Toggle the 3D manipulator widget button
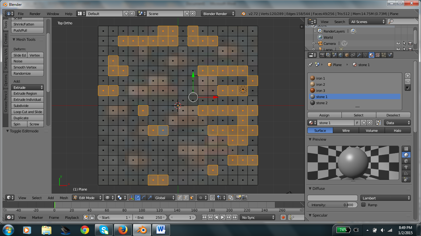The height and width of the screenshot is (236, 421). (131, 198)
